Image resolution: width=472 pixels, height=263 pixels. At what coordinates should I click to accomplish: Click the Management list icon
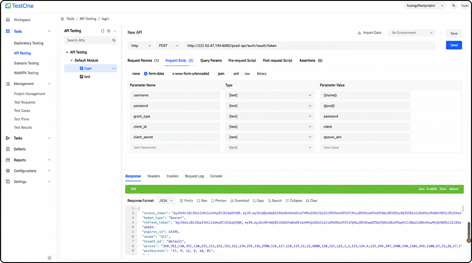(x=8, y=84)
